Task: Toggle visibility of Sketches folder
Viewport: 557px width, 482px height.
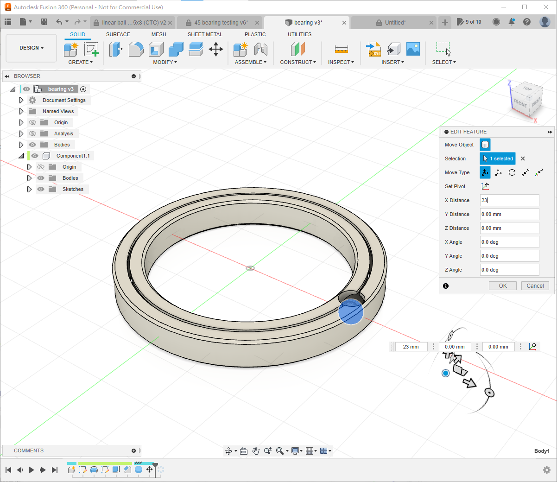Action: [x=41, y=189]
